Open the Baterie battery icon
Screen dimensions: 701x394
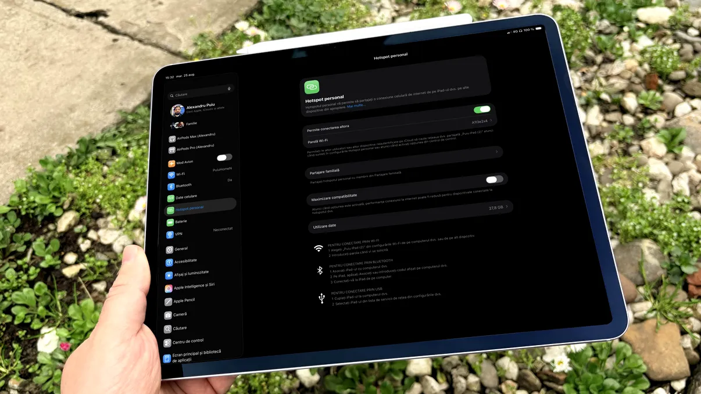pyautogui.click(x=170, y=223)
